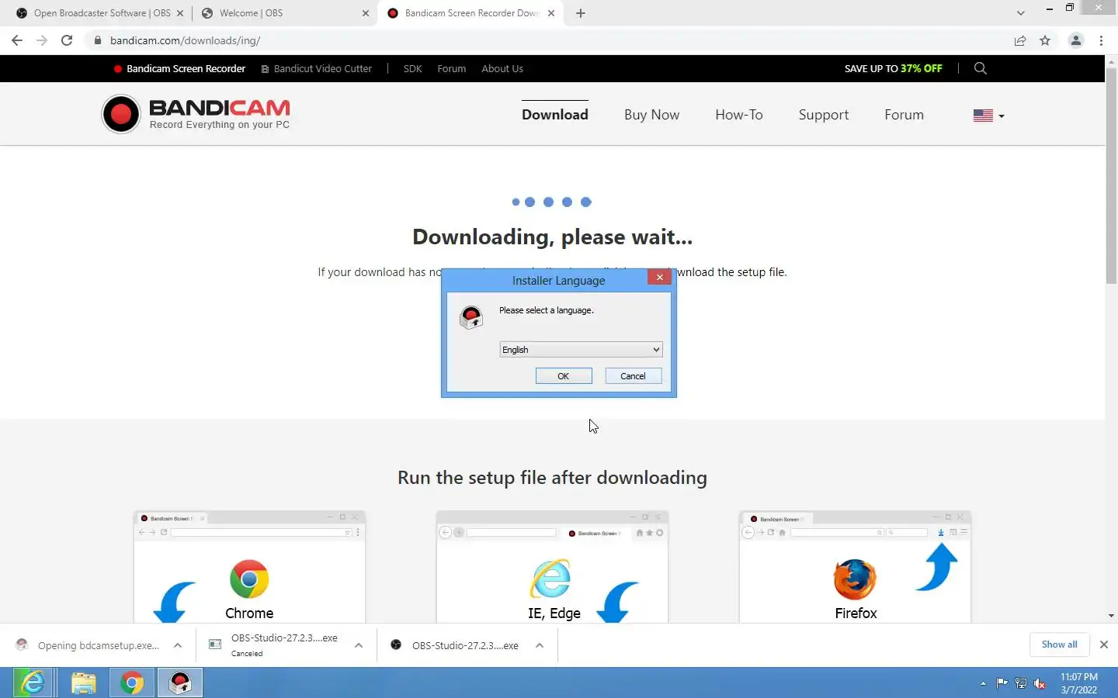
Task: Open Bandicut Video Cutter link
Action: [x=316, y=68]
